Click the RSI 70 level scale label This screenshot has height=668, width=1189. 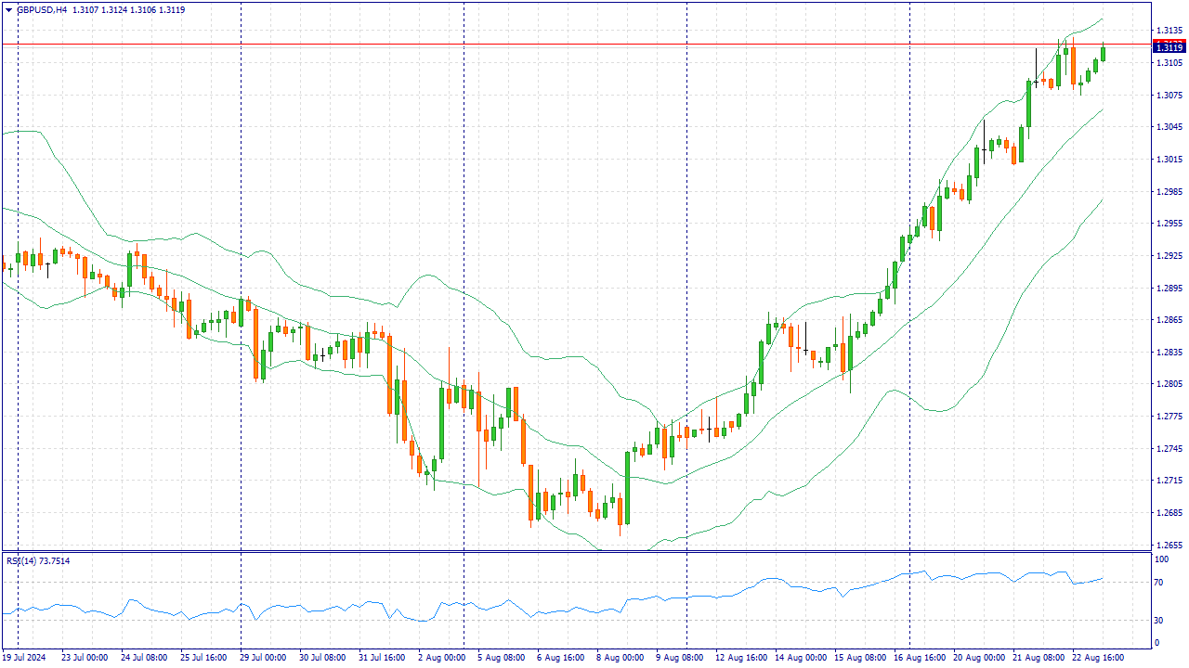(1158, 583)
